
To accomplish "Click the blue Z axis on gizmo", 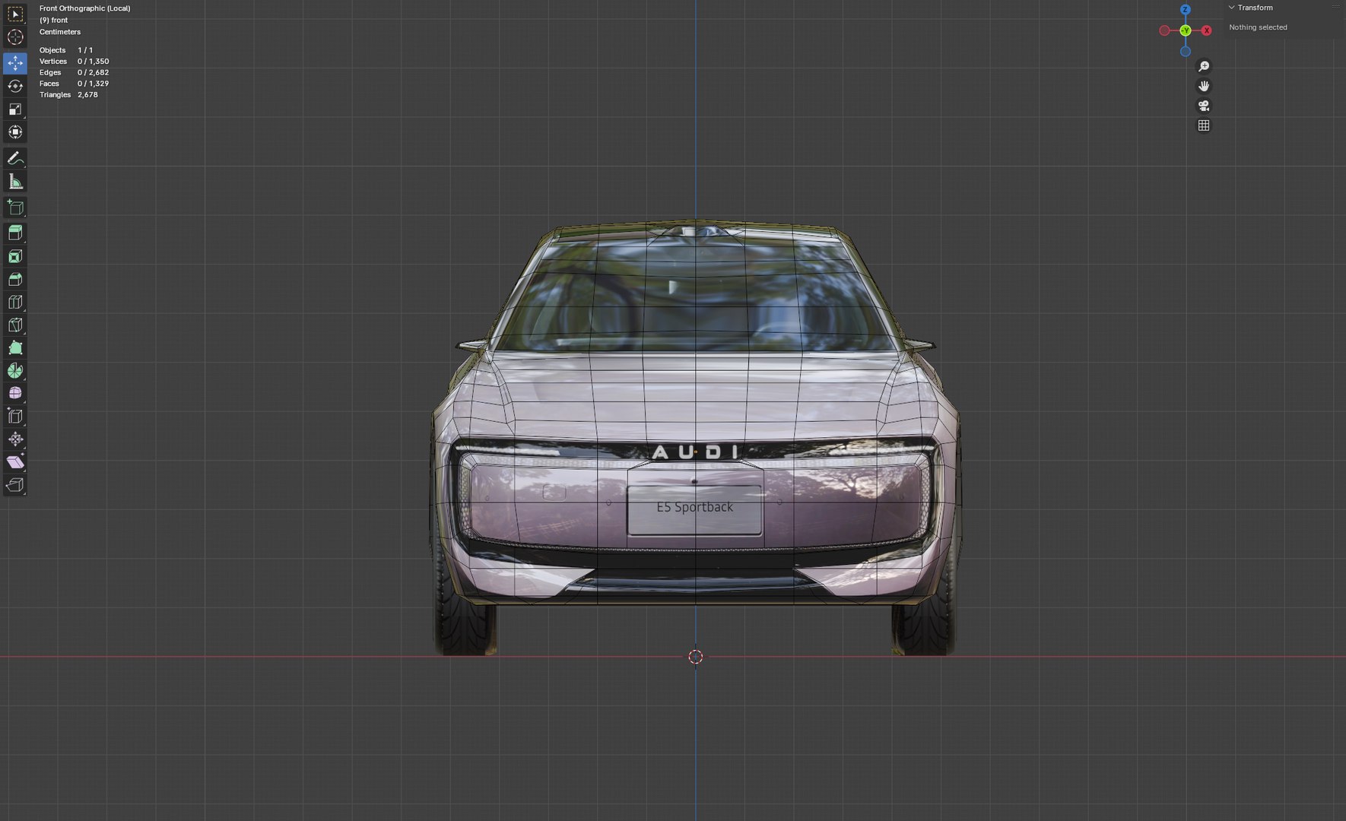I will (1186, 9).
